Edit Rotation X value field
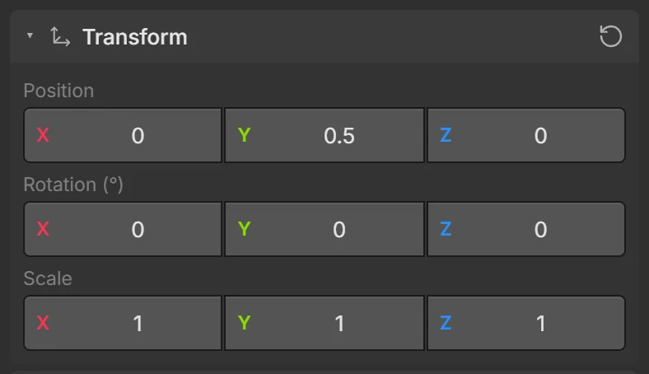 (x=123, y=229)
